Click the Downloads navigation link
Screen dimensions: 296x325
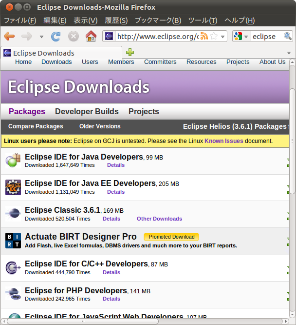[x=56, y=62]
